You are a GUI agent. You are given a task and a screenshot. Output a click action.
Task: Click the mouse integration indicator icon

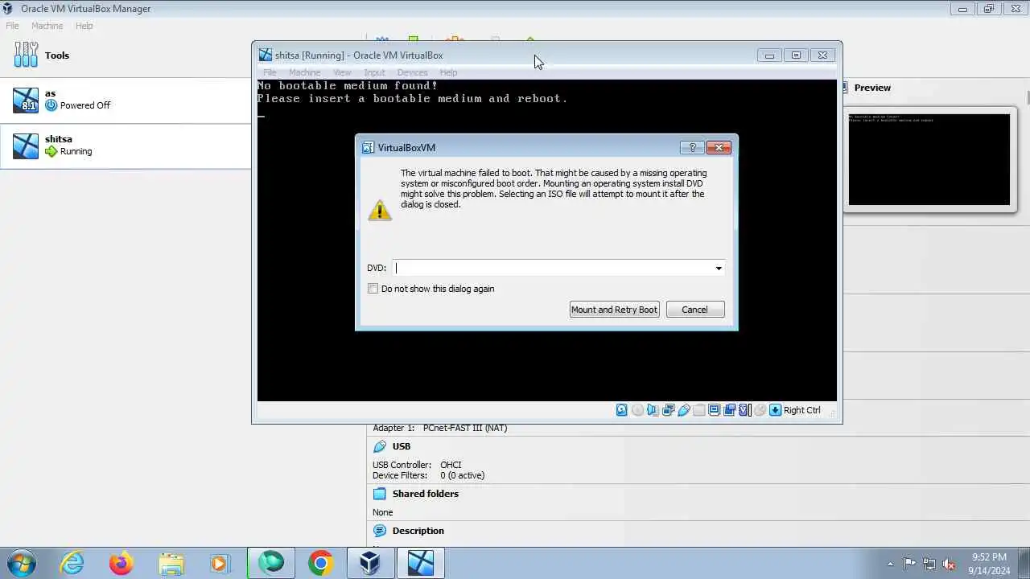(760, 410)
